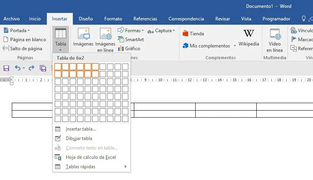
Task: Click the Undo arrow icon
Action: click(17, 68)
